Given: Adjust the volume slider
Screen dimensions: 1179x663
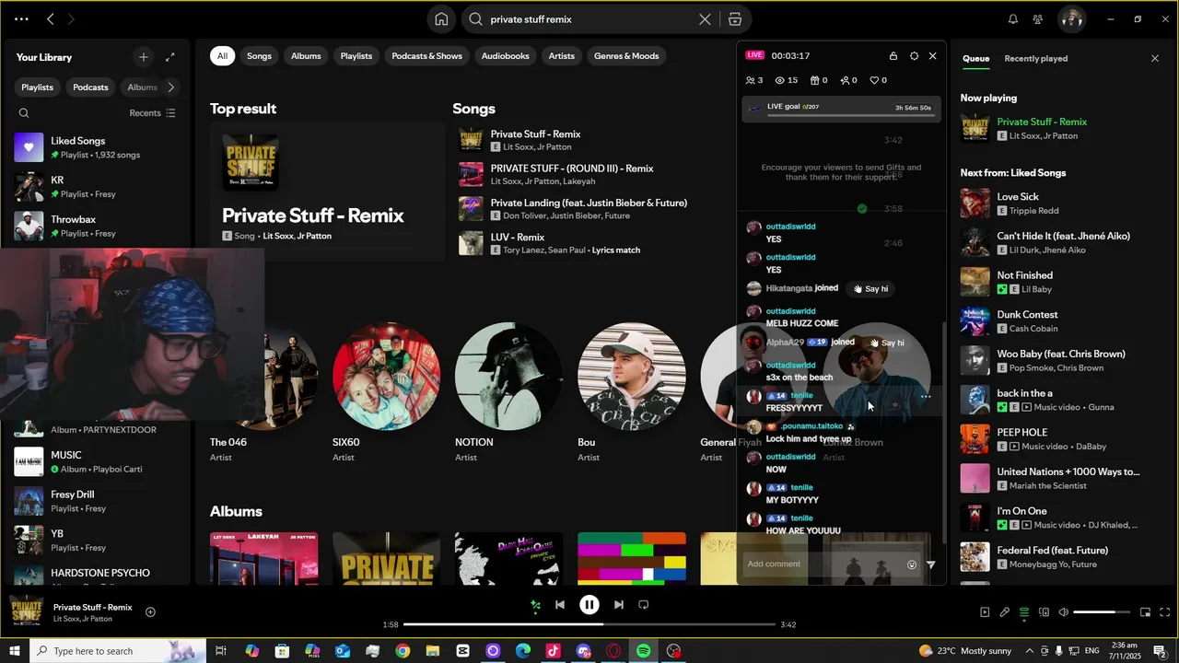Looking at the screenshot, I should click(1101, 612).
